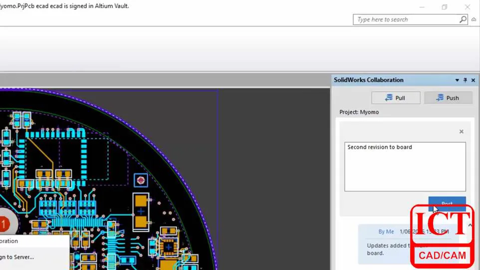Click the magnifying glass search icon
The width and height of the screenshot is (480, 270).
pos(463,19)
